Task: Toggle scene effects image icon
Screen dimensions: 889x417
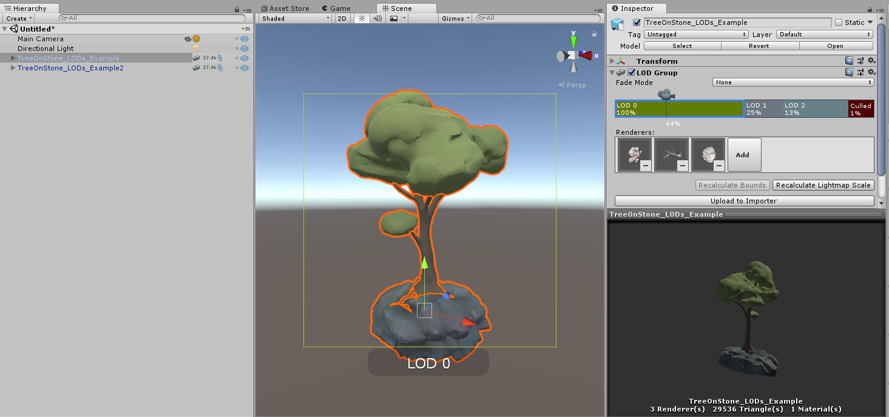Action: [x=394, y=18]
